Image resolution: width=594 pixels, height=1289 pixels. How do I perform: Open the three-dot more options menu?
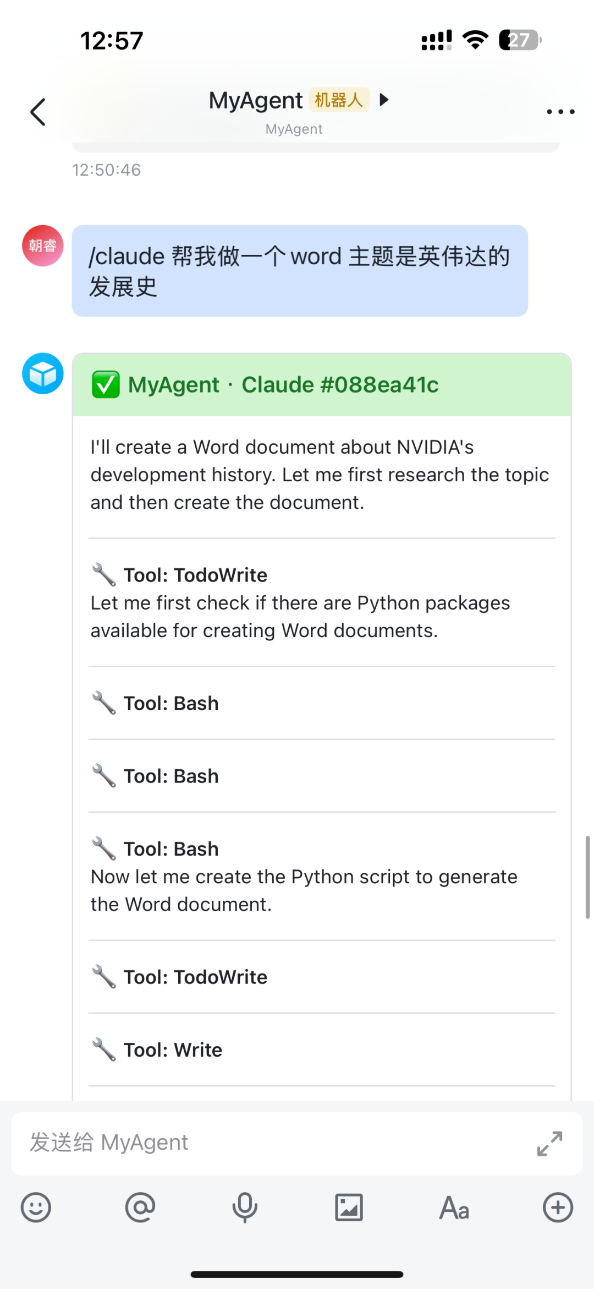[x=560, y=112]
